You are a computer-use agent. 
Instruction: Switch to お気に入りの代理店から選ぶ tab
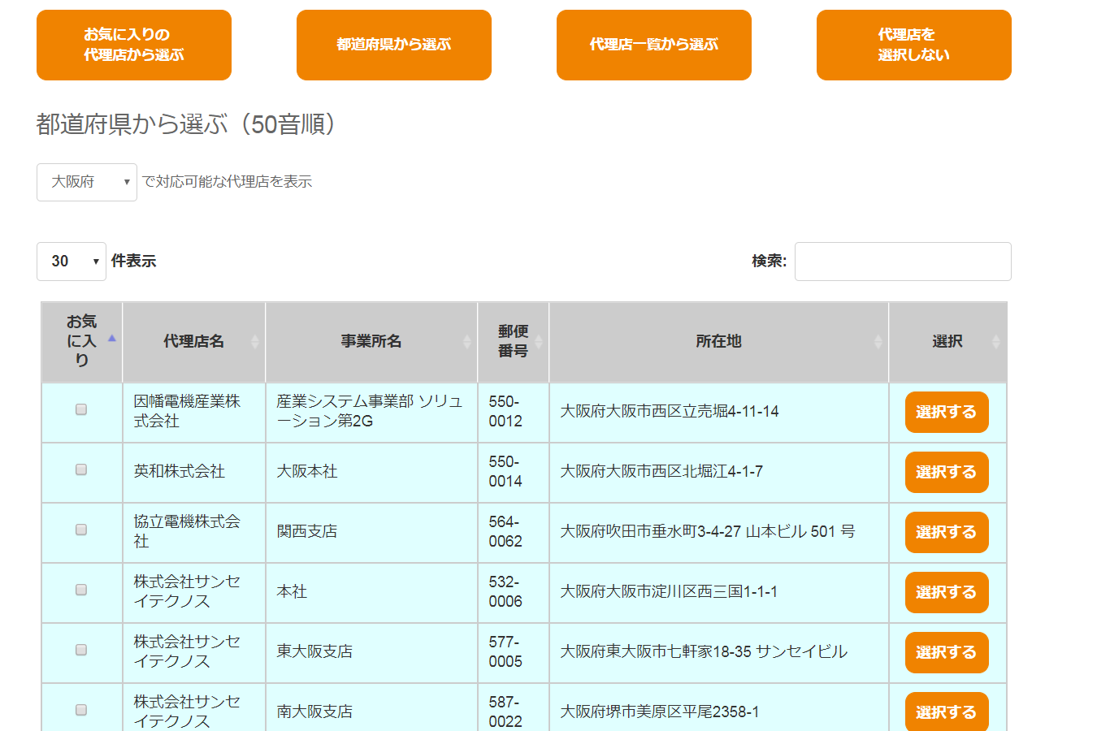134,45
